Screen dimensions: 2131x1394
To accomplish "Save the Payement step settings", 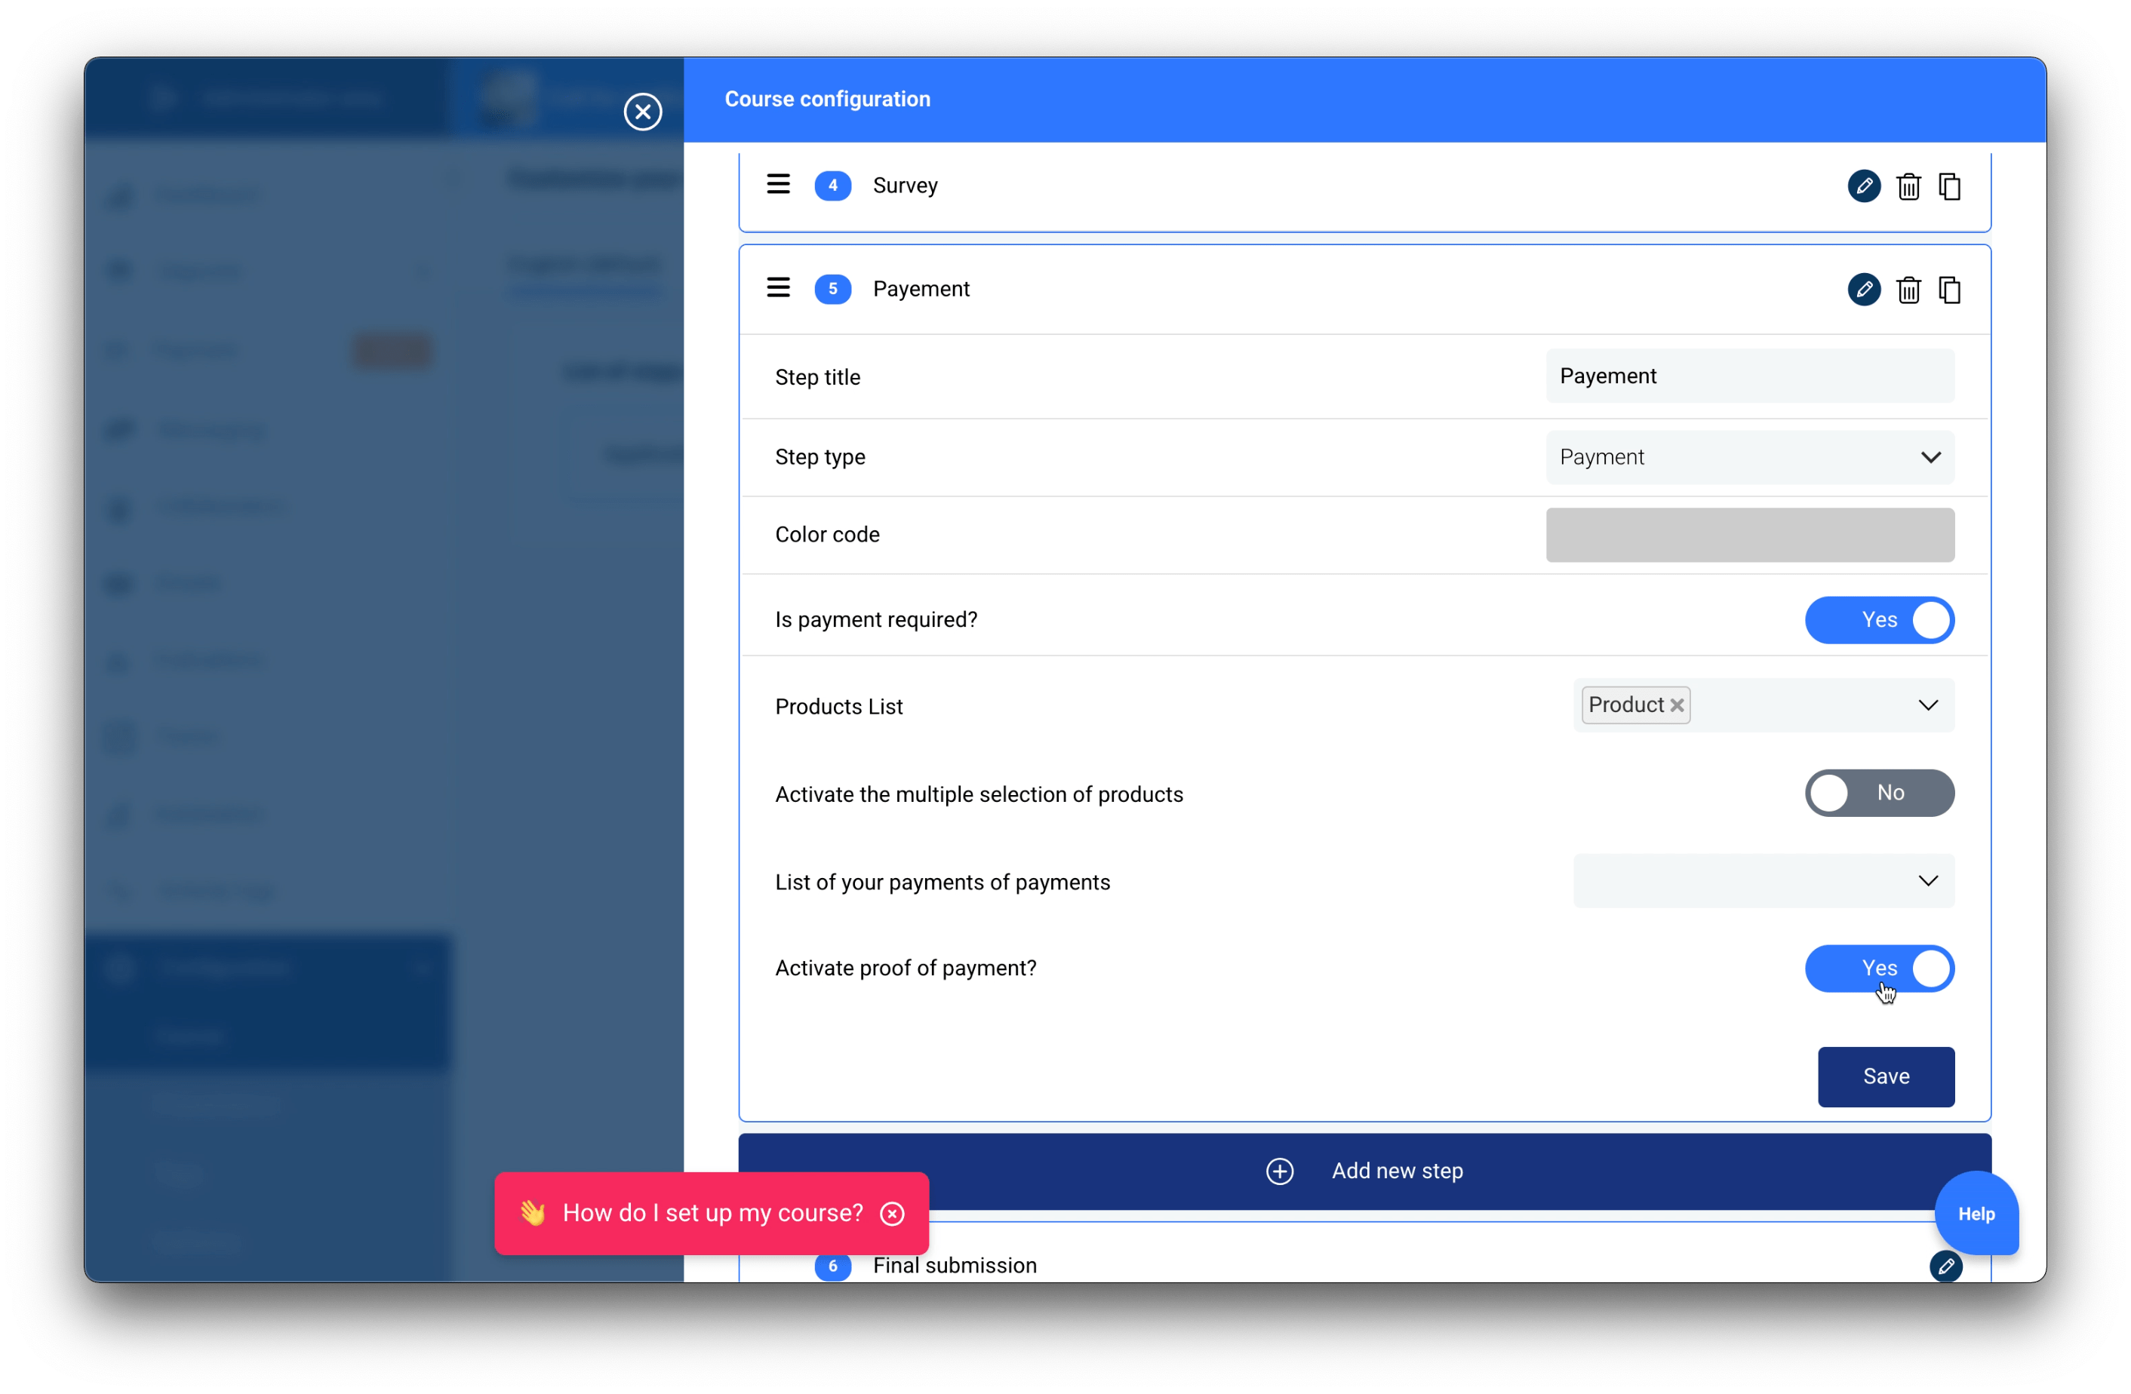I will click(x=1885, y=1076).
